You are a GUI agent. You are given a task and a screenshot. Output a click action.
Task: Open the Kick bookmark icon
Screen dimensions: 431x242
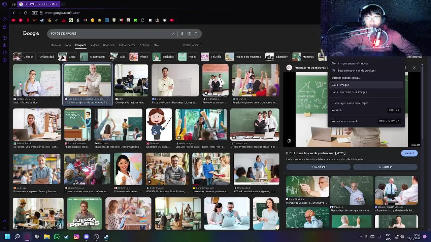pos(135,20)
